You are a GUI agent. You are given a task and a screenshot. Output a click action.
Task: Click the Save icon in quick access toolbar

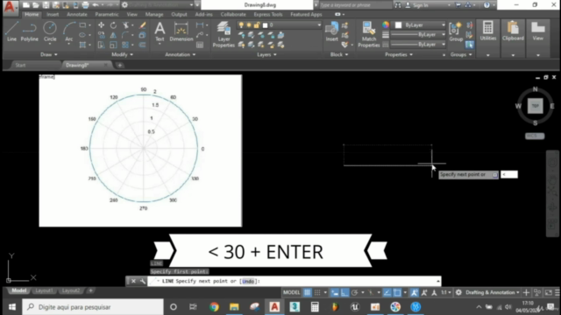(x=46, y=5)
